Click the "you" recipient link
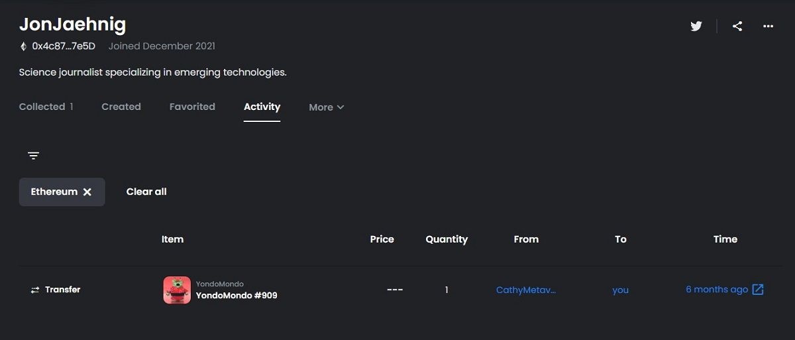Screen dimensions: 795x340 tap(621, 290)
